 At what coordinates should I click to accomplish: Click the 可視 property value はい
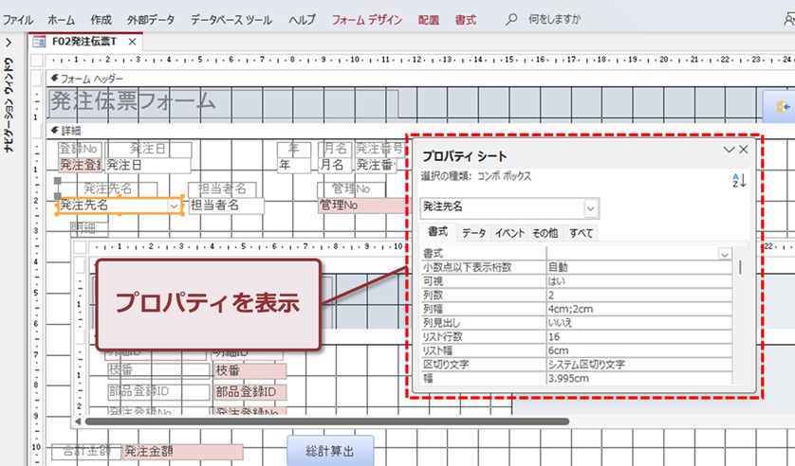point(639,280)
